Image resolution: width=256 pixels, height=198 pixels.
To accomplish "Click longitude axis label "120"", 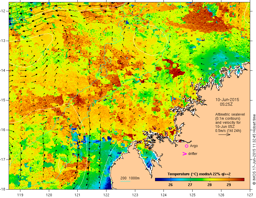I will [x=49, y=195].
